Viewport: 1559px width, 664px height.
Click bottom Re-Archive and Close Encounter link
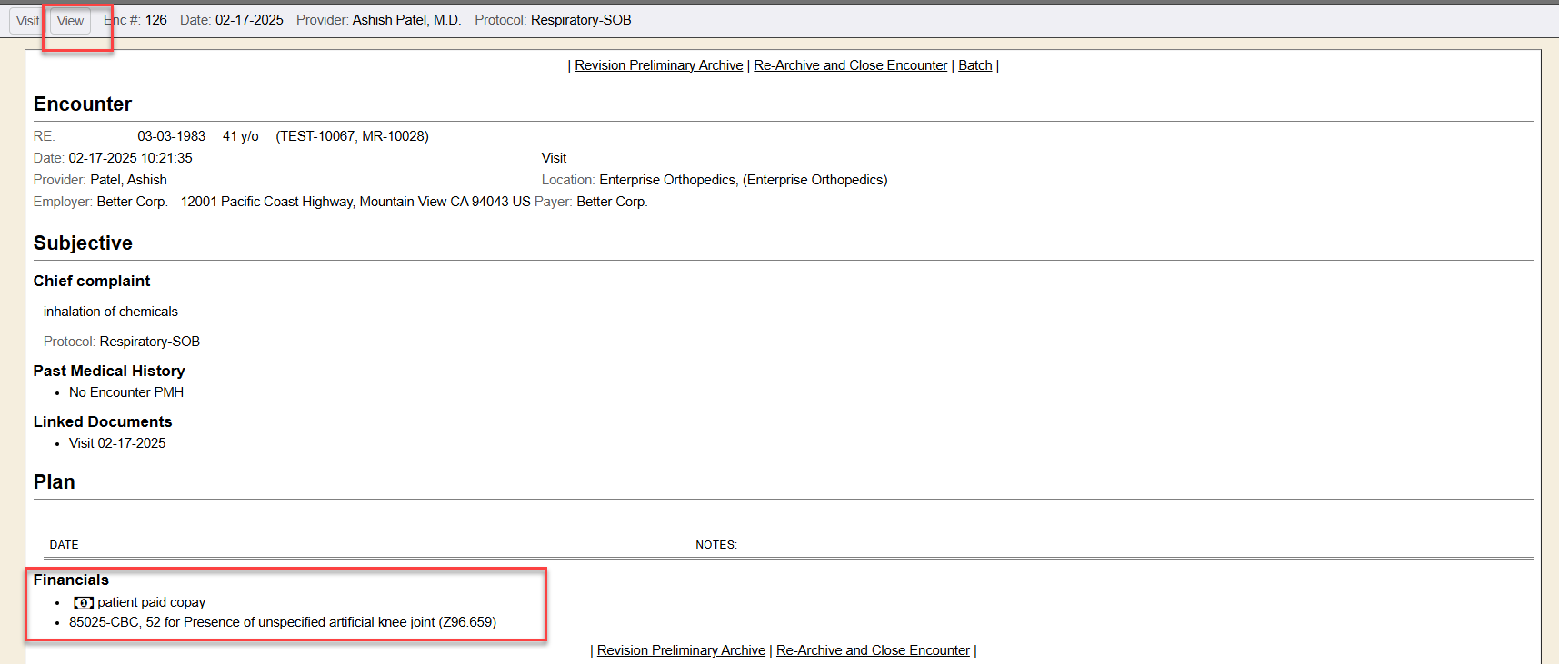tap(873, 650)
